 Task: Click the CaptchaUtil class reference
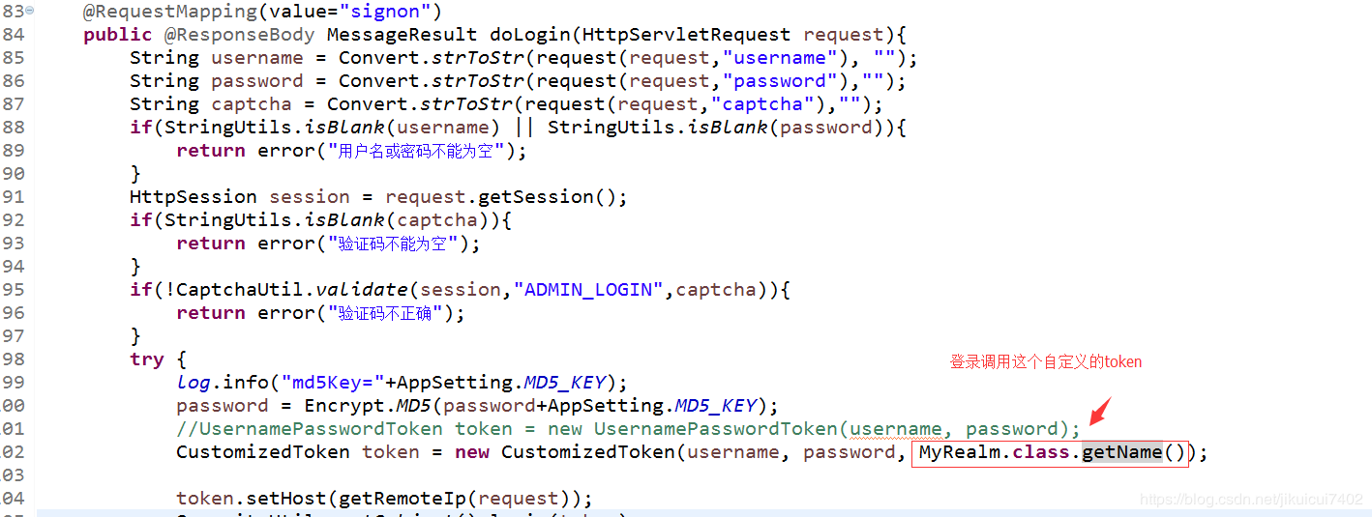tap(227, 290)
